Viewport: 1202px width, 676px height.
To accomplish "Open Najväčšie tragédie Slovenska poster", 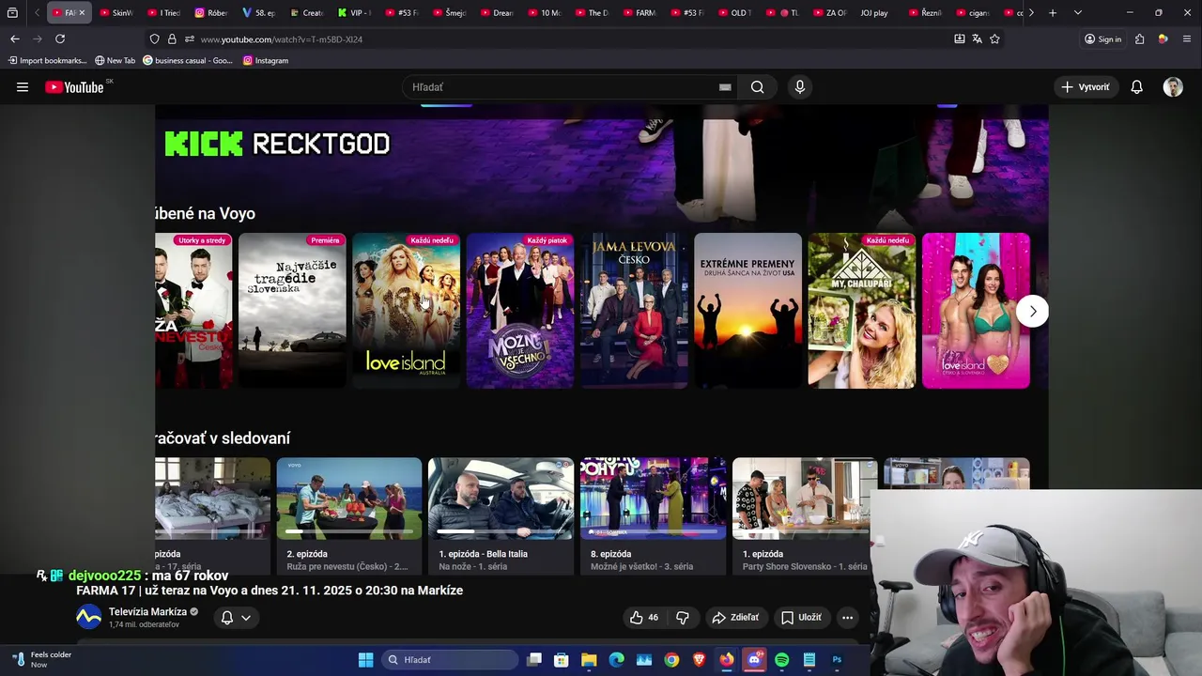I will click(292, 310).
